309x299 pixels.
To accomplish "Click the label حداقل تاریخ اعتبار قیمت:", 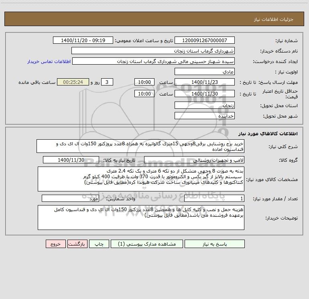I will pyautogui.click(x=280, y=94).
